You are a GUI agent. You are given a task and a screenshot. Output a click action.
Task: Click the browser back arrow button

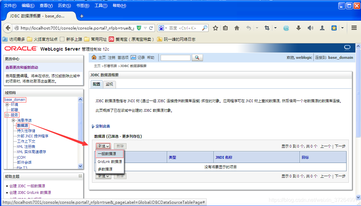pos(8,28)
